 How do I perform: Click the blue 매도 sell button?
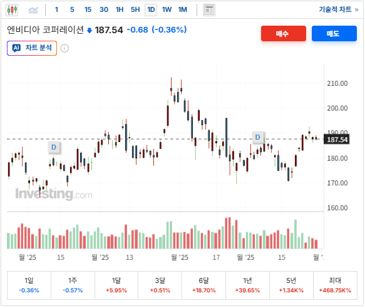click(x=334, y=34)
